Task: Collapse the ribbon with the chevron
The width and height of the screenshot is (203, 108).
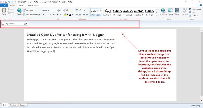Action: pos(198,5)
